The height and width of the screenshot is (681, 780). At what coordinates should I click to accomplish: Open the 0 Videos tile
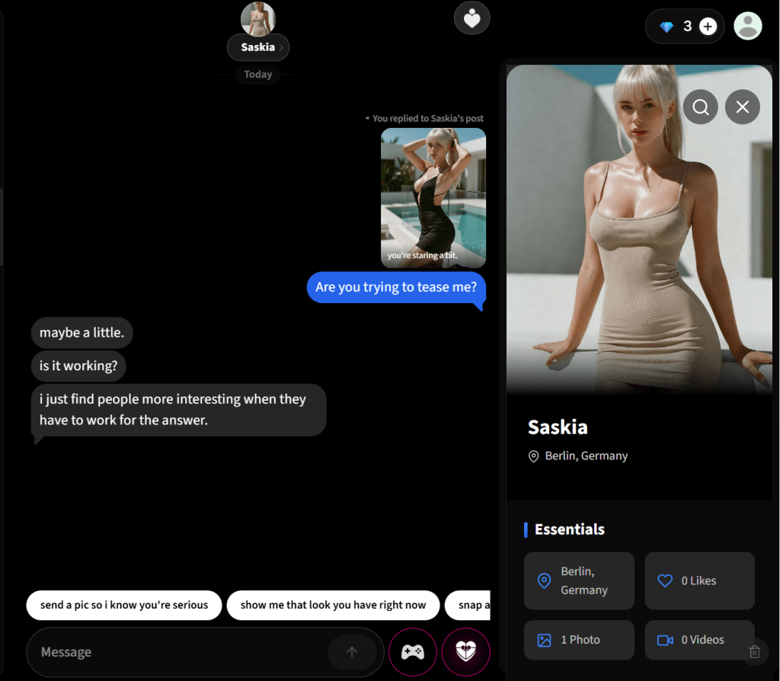pos(699,640)
